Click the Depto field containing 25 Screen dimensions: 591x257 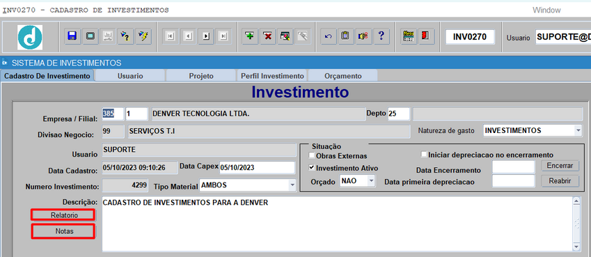399,114
